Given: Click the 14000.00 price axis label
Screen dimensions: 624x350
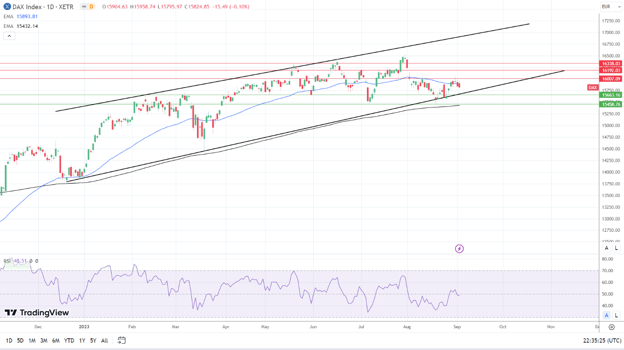Looking at the screenshot, I should 611,172.
